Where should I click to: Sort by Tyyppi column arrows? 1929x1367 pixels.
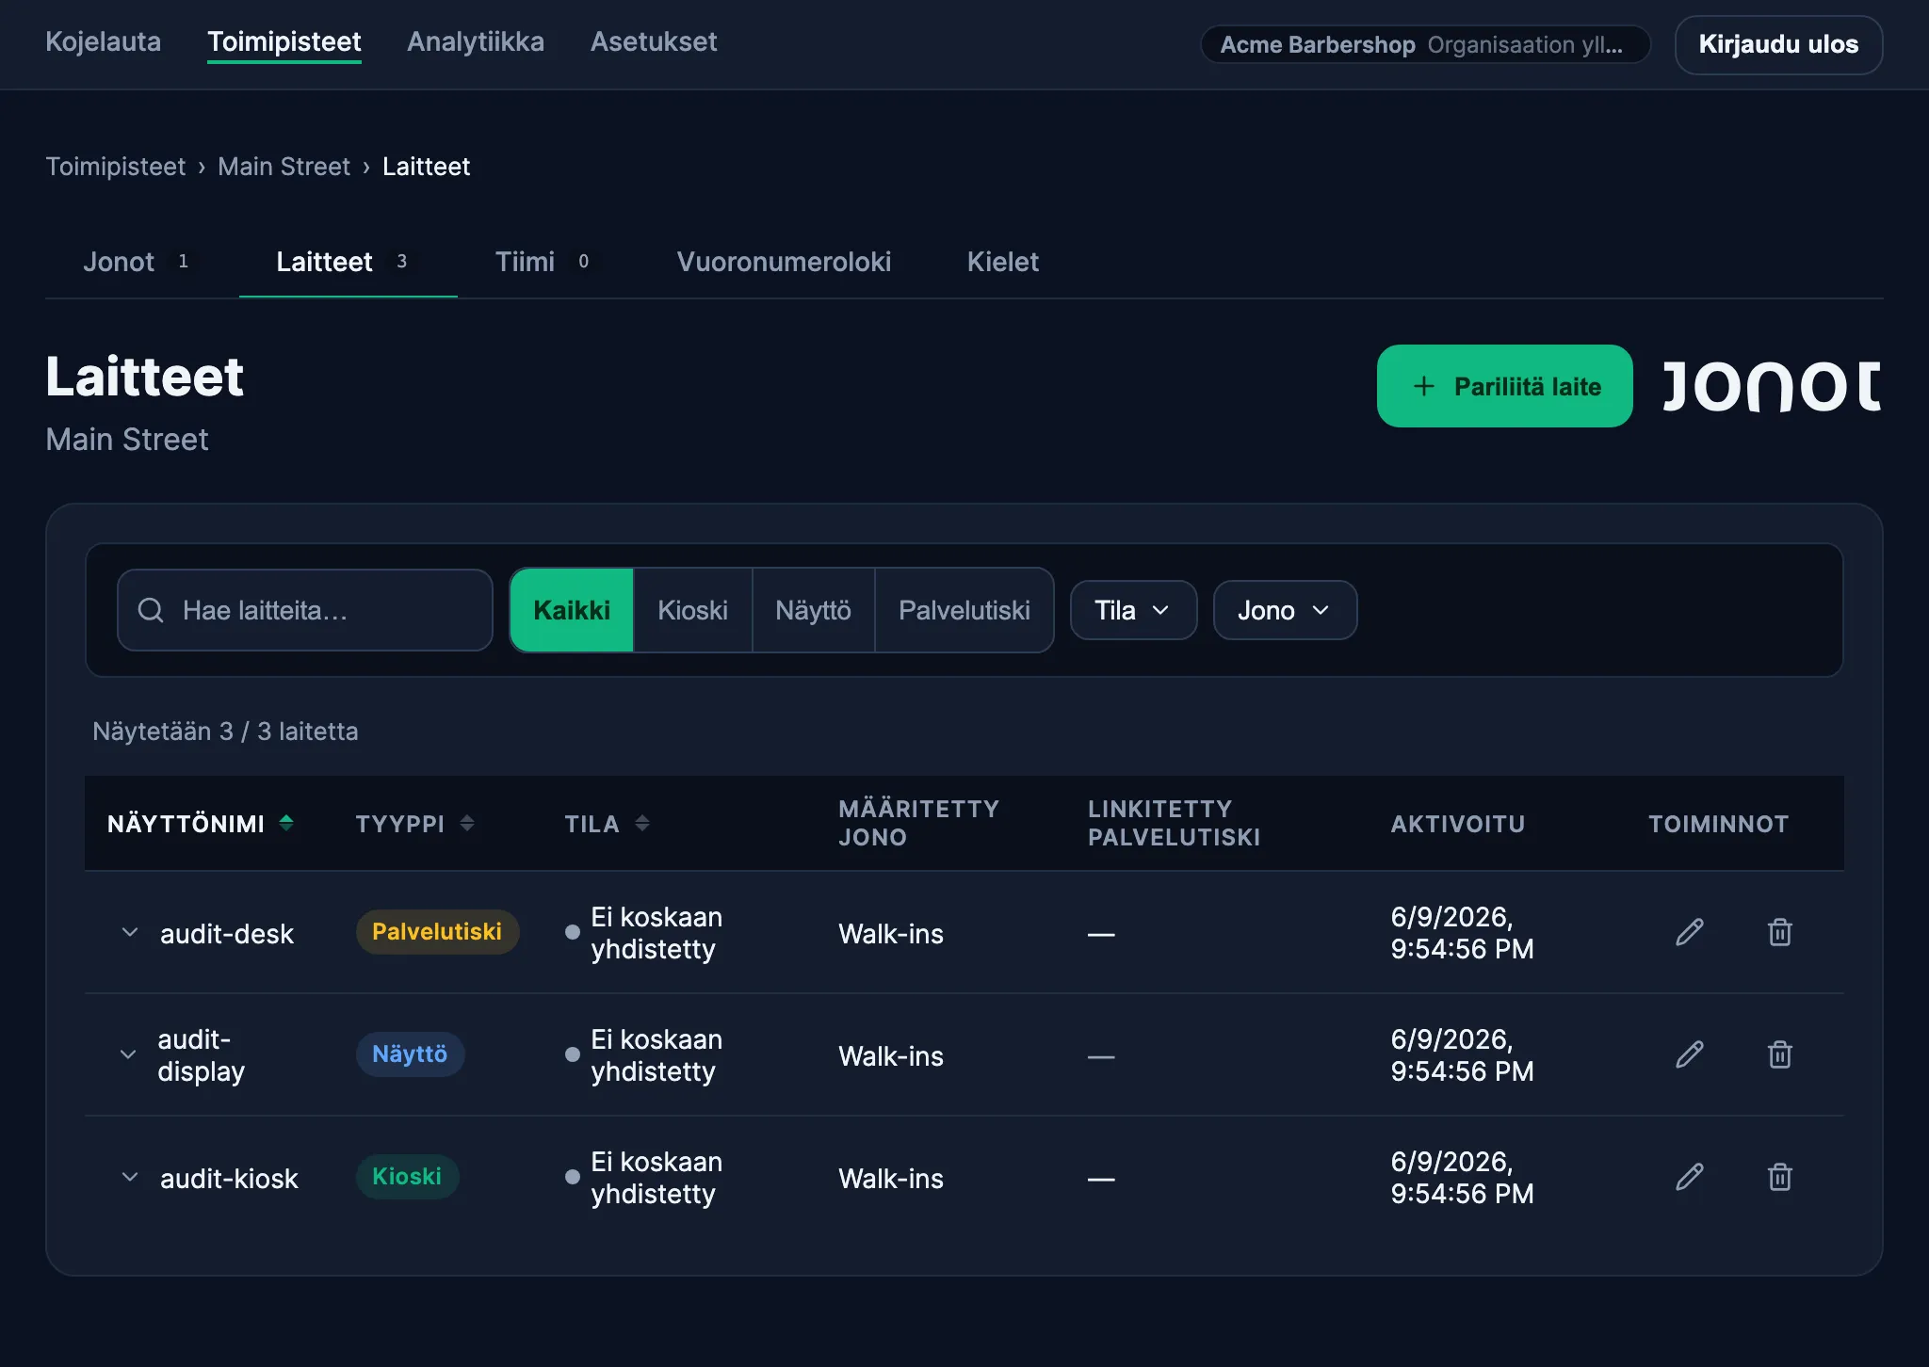(x=466, y=823)
